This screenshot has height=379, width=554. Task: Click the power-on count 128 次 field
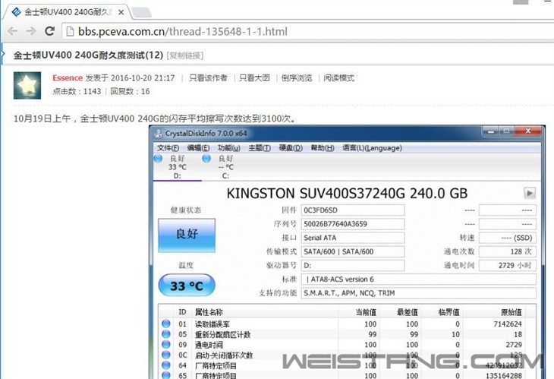click(x=508, y=251)
